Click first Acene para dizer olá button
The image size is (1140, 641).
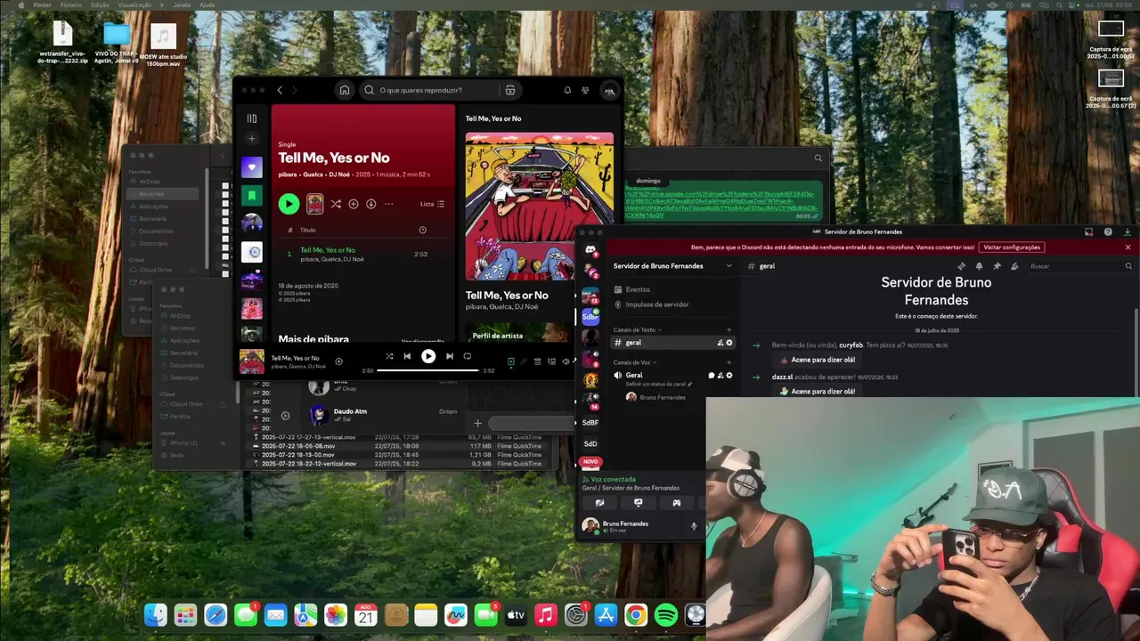tap(818, 360)
